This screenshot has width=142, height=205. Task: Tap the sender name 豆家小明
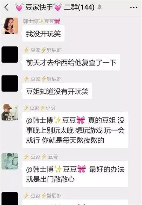tap(40, 108)
